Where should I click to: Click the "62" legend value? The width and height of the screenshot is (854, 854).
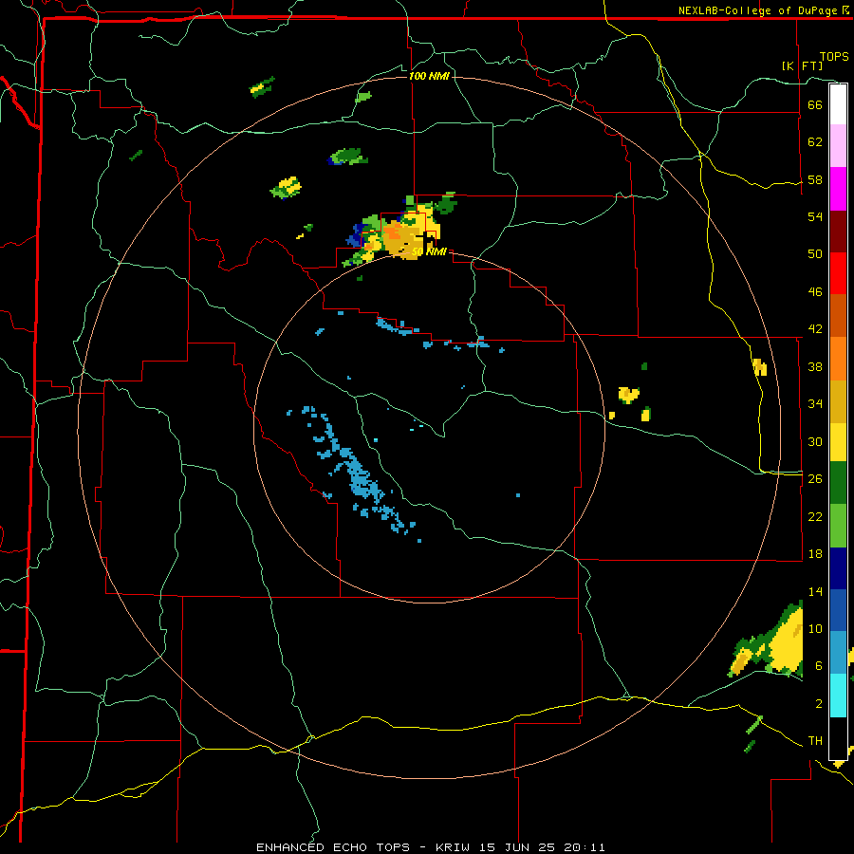815,142
